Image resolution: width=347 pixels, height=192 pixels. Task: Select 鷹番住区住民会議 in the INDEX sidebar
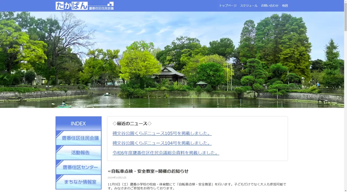(x=79, y=138)
